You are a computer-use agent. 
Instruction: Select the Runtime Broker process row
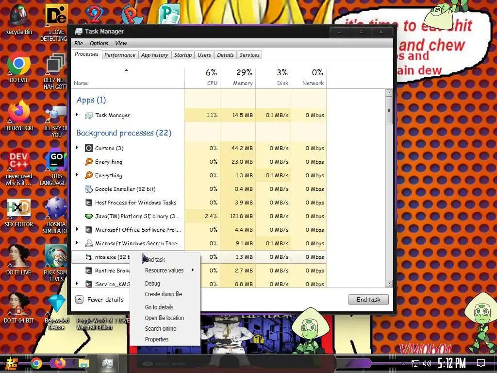click(199, 271)
